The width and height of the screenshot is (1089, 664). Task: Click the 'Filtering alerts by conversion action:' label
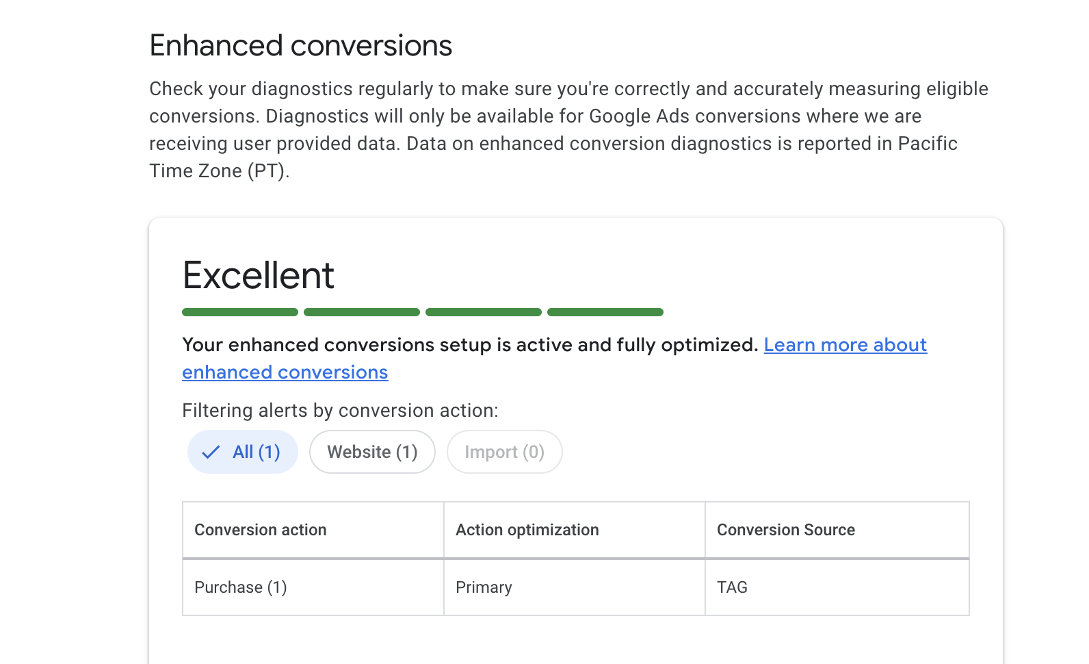[341, 411]
